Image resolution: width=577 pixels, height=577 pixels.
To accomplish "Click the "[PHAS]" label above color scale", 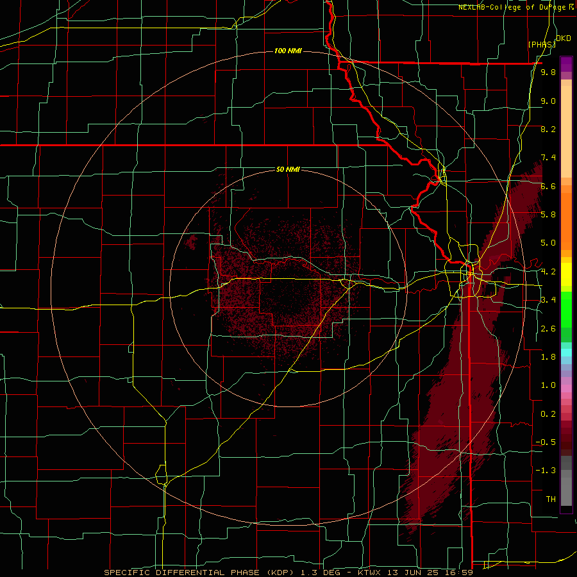I will pos(542,44).
